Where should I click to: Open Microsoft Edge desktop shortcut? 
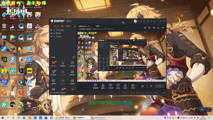[21, 17]
